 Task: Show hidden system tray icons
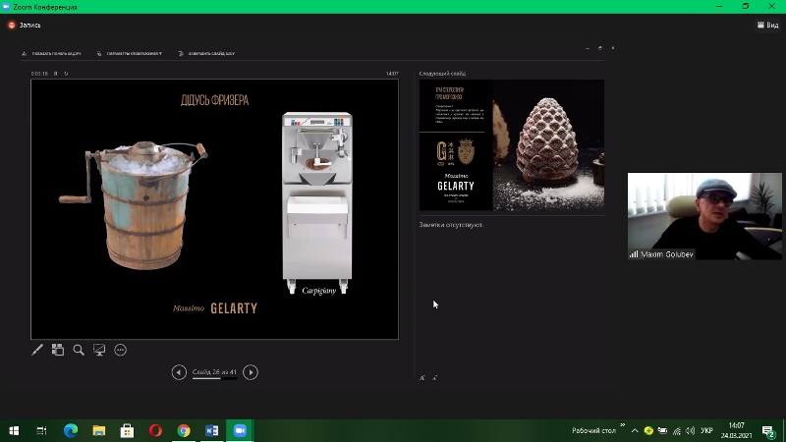point(635,430)
